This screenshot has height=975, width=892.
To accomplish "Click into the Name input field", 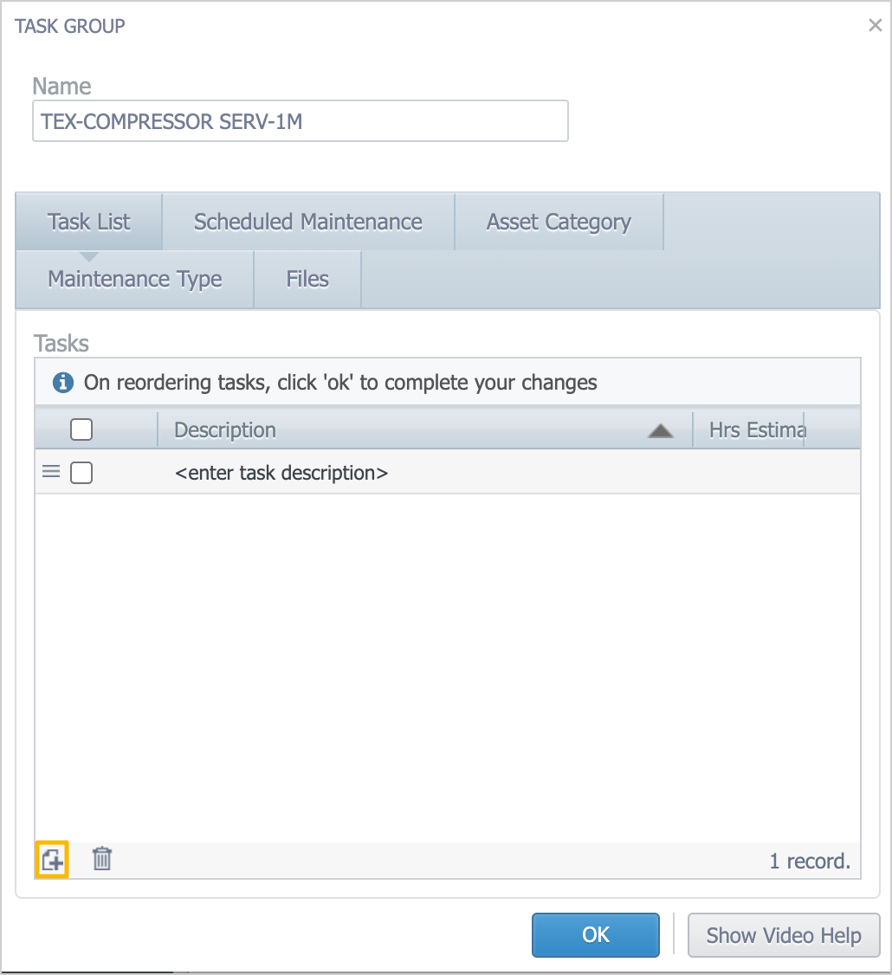I will 300,121.
